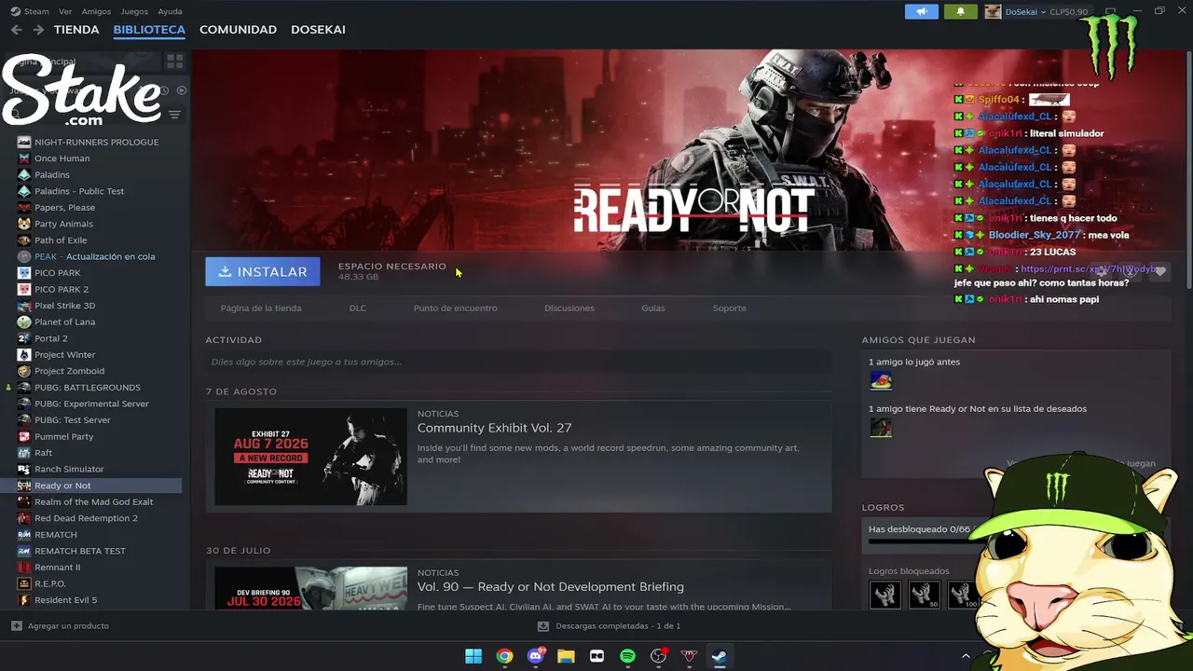Image resolution: width=1193 pixels, height=671 pixels.
Task: Open the Soporte link
Action: point(730,308)
